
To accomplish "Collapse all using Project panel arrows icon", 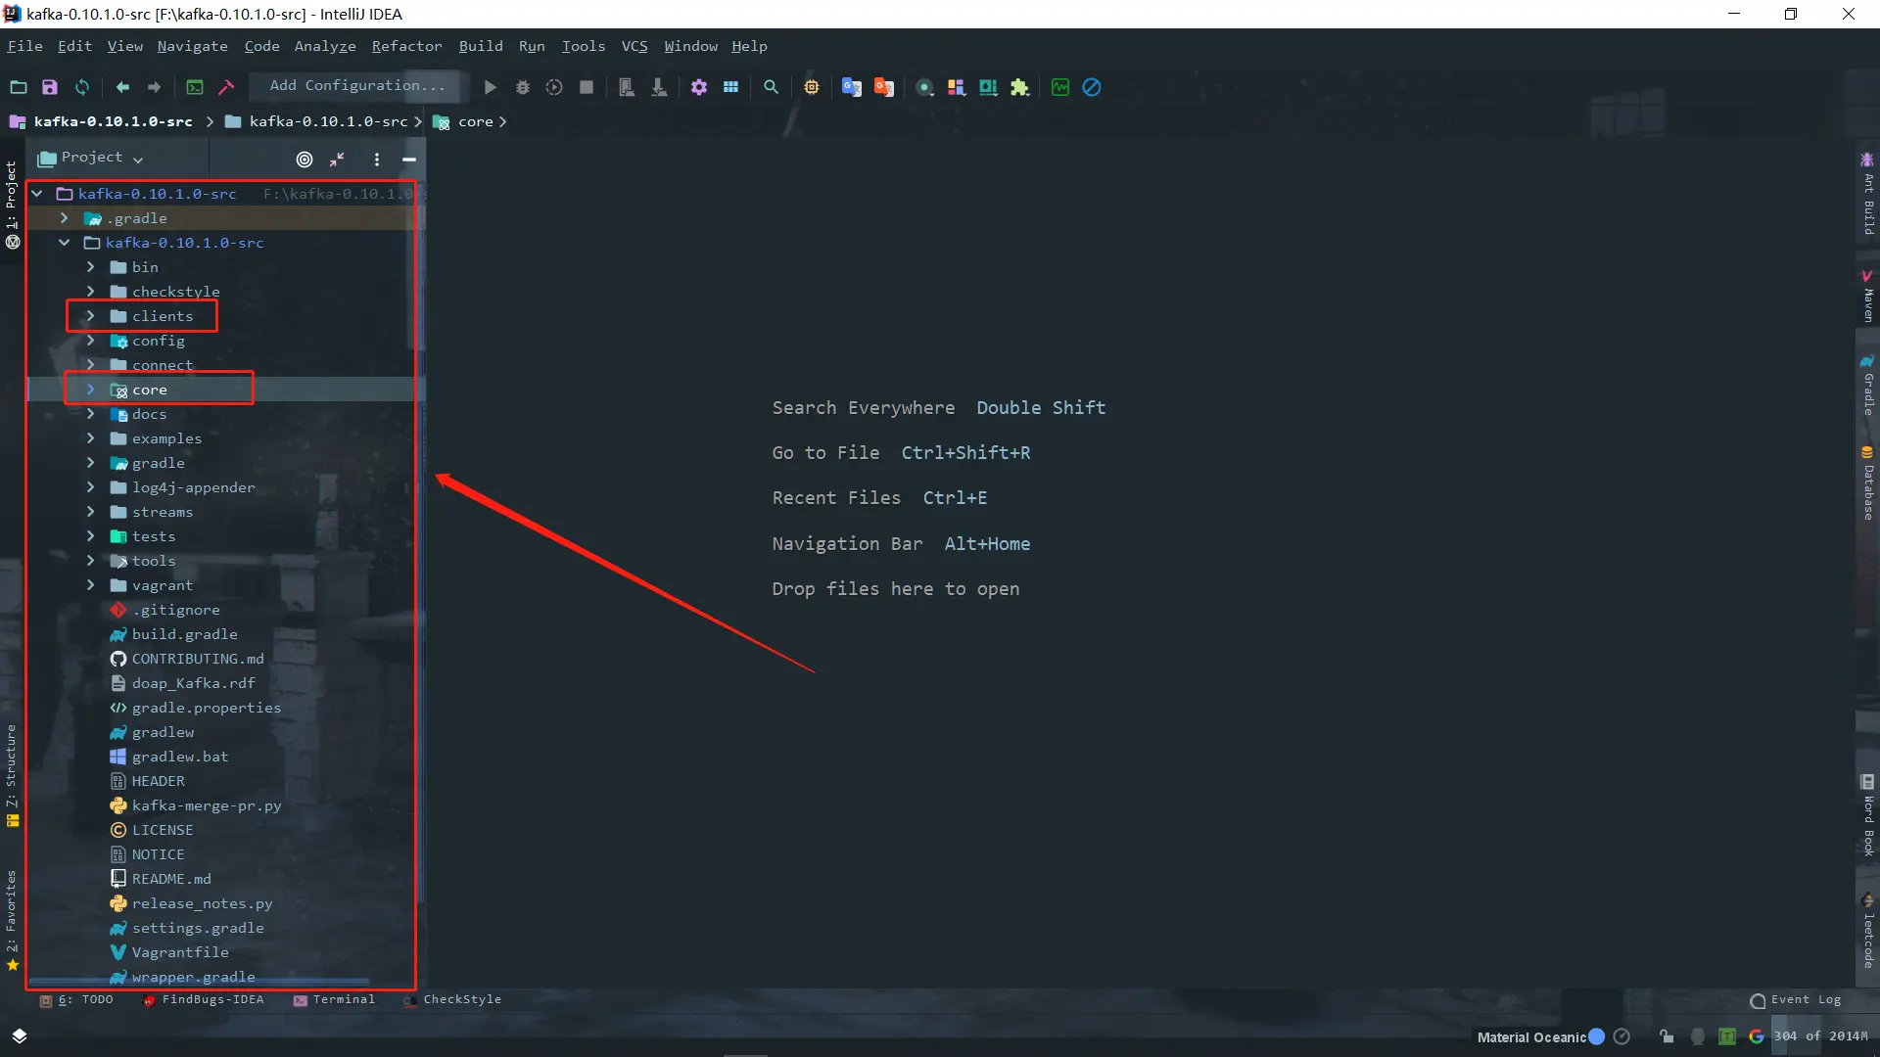I will click(x=337, y=160).
